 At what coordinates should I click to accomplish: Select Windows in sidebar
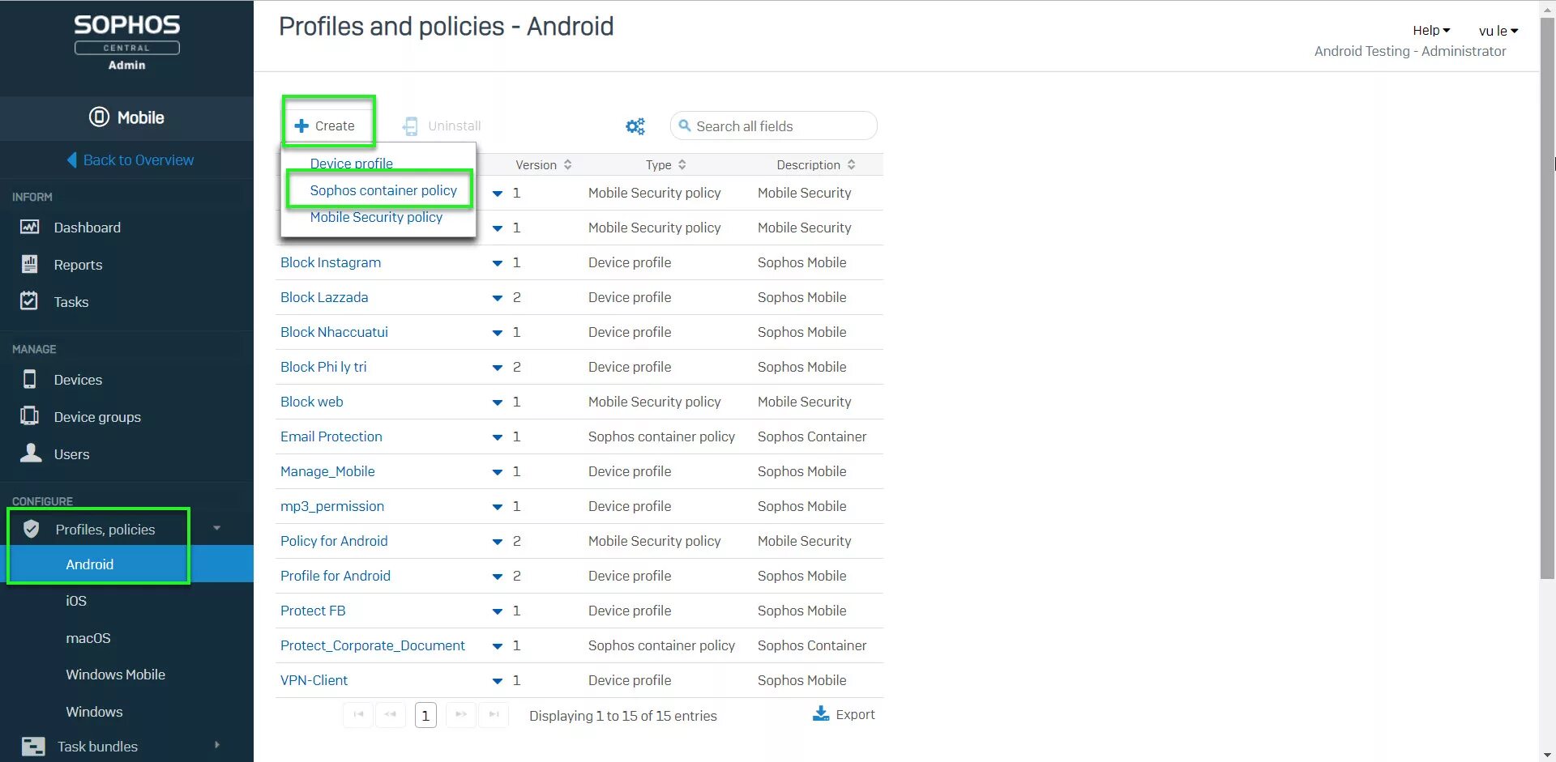tap(94, 712)
